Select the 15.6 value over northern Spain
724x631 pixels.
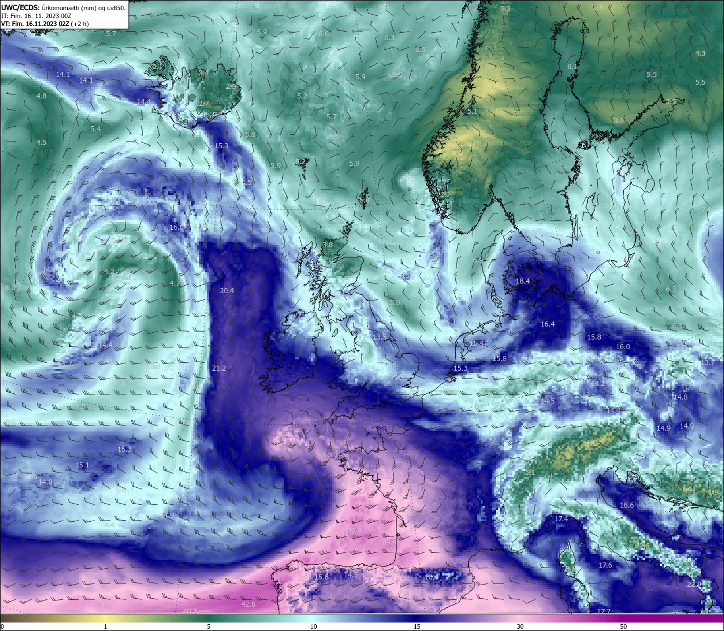322,577
